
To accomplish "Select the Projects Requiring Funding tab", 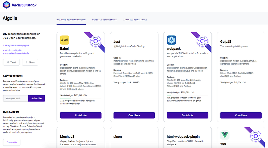I will (x=71, y=20).
